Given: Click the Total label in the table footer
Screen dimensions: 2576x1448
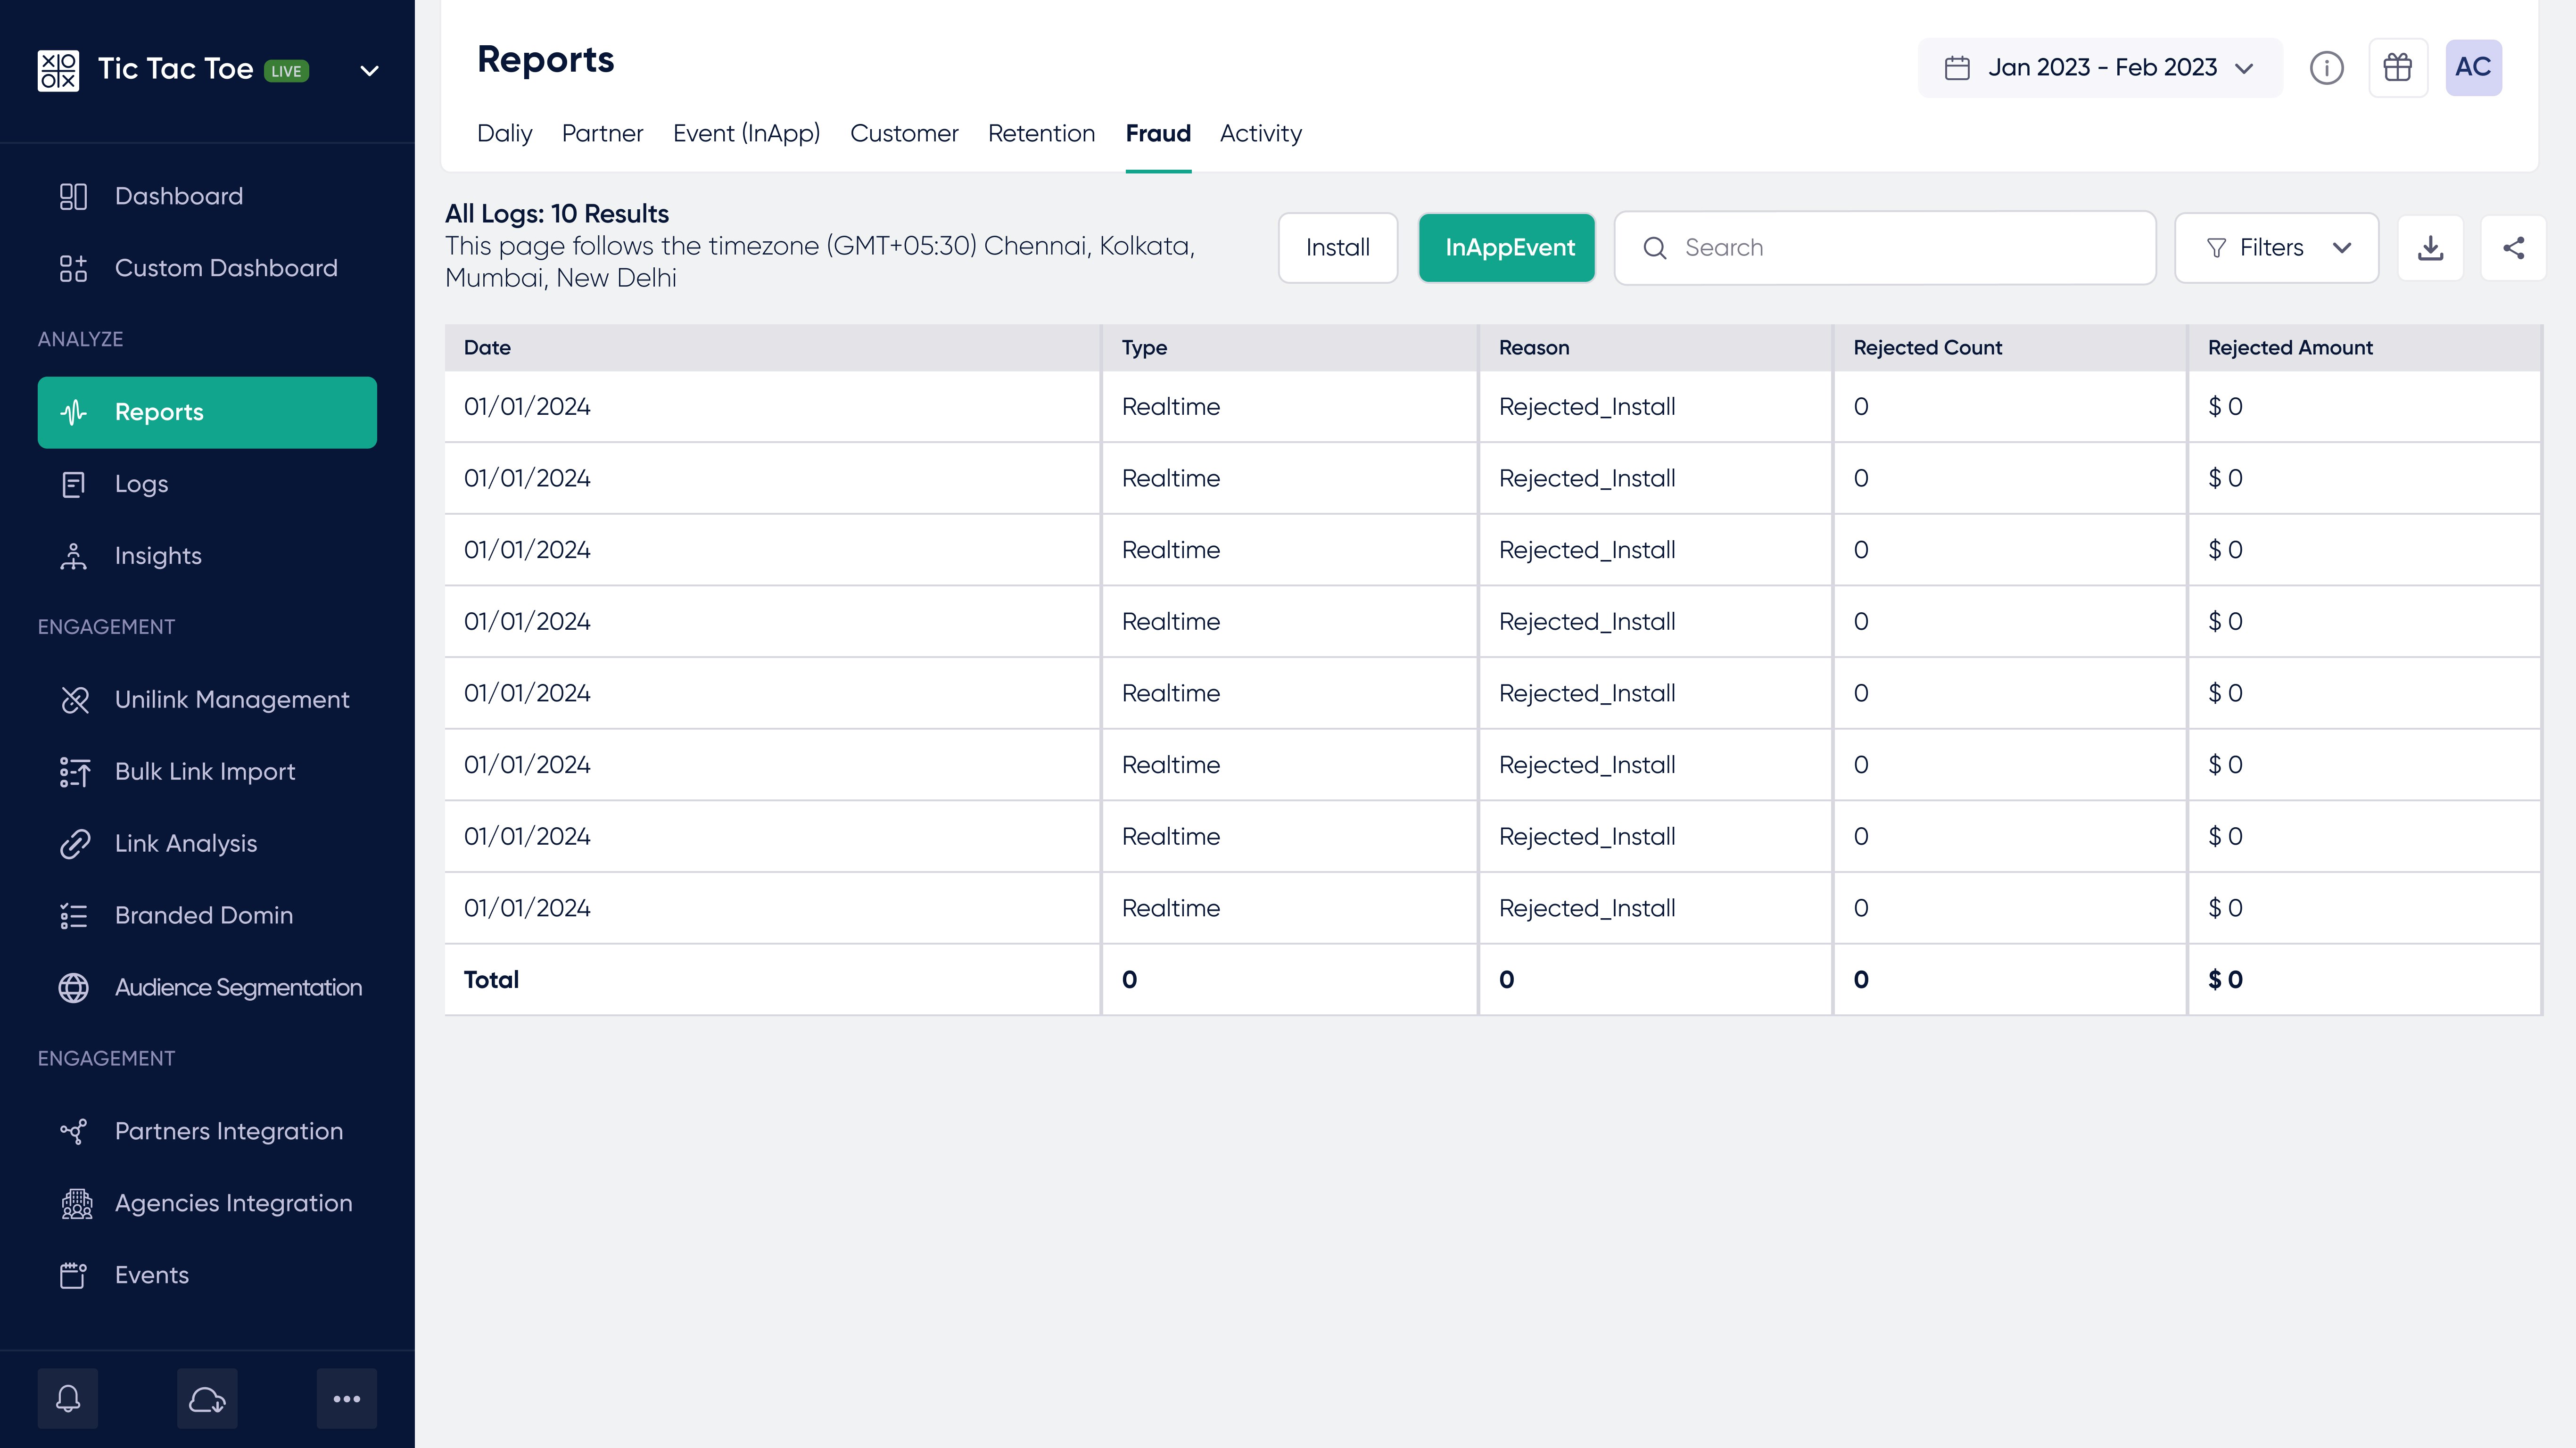Looking at the screenshot, I should click(x=491, y=980).
